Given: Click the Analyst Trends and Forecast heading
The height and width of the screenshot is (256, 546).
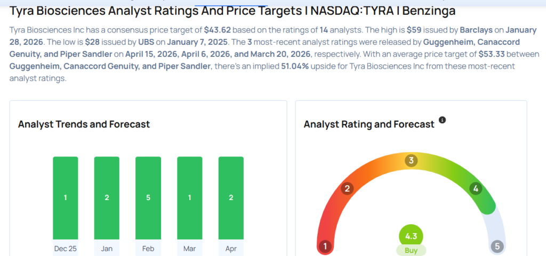Looking at the screenshot, I should (x=84, y=125).
